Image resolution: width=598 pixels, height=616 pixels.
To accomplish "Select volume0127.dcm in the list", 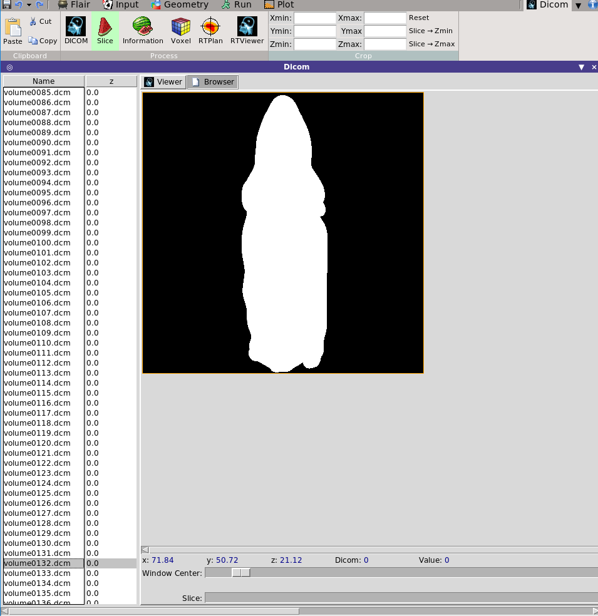I will point(44,513).
